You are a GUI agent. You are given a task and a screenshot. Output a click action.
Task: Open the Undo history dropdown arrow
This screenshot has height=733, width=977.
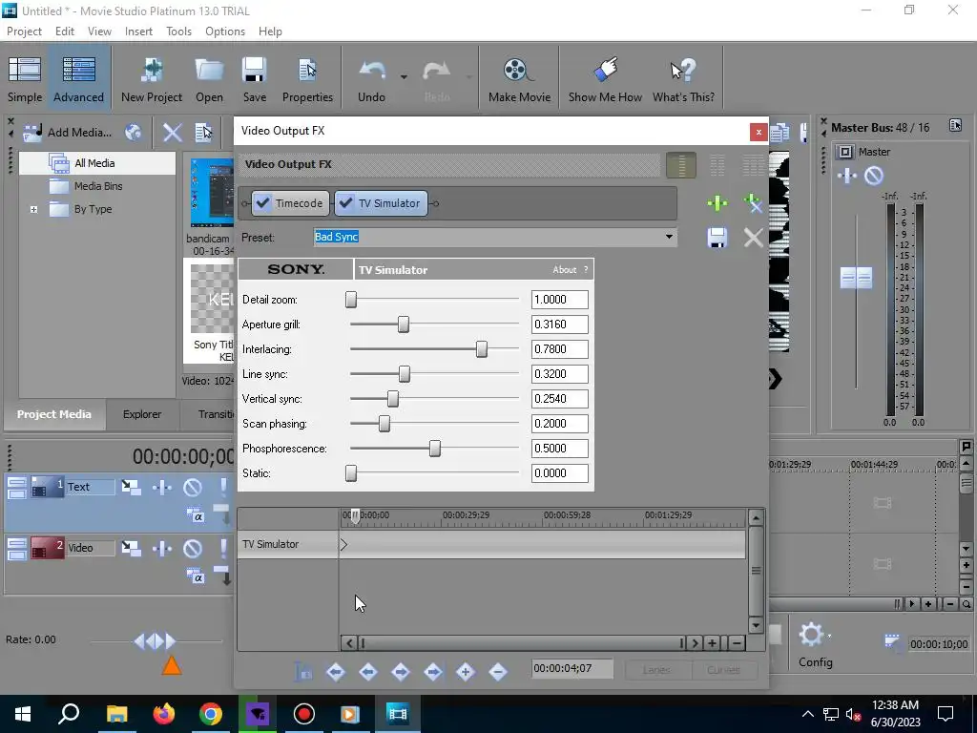[x=404, y=77]
